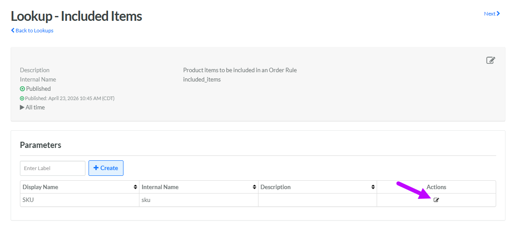This screenshot has height=225, width=509.
Task: Click the chevron beside Back to Lookups
Action: pos(13,31)
